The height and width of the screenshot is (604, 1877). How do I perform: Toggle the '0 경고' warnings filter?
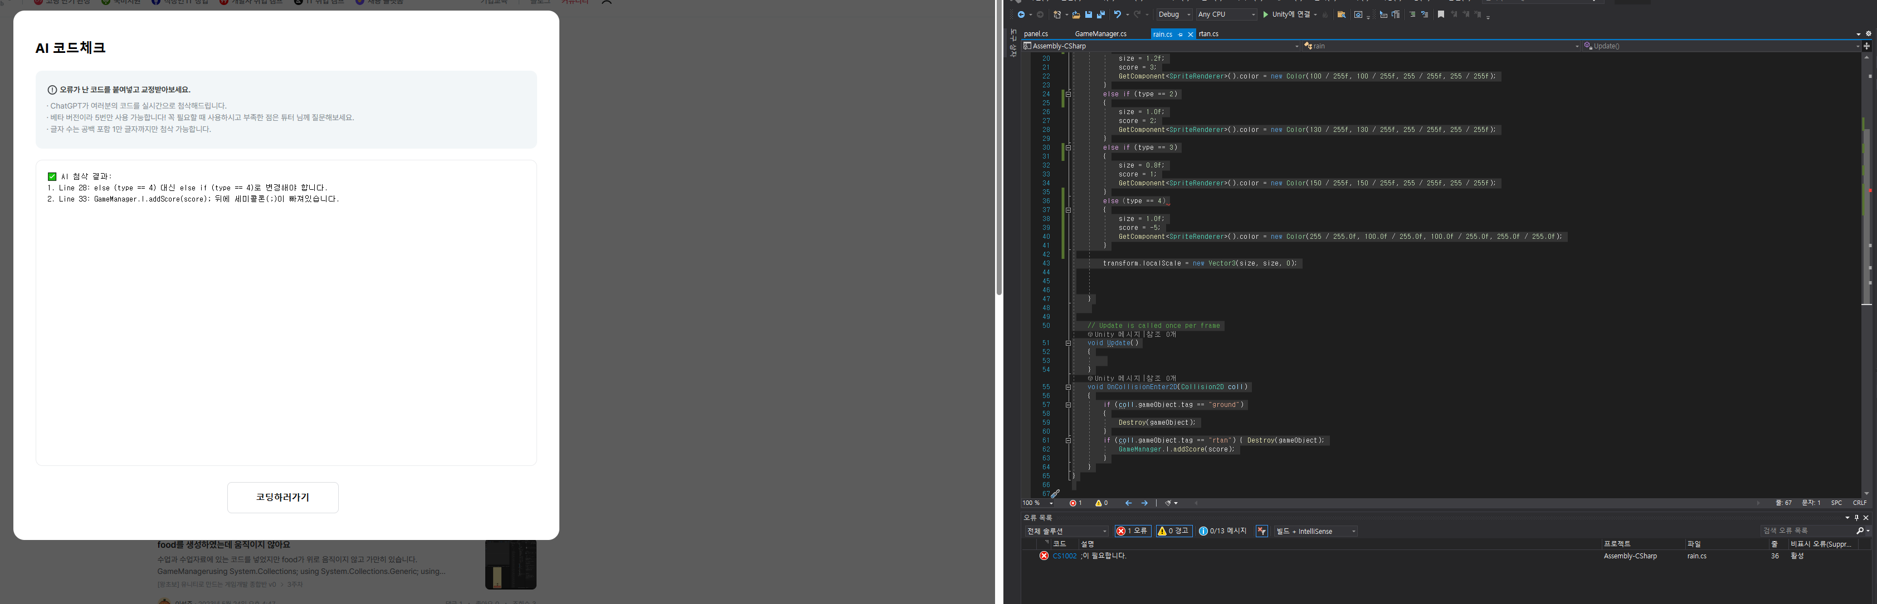click(x=1174, y=531)
